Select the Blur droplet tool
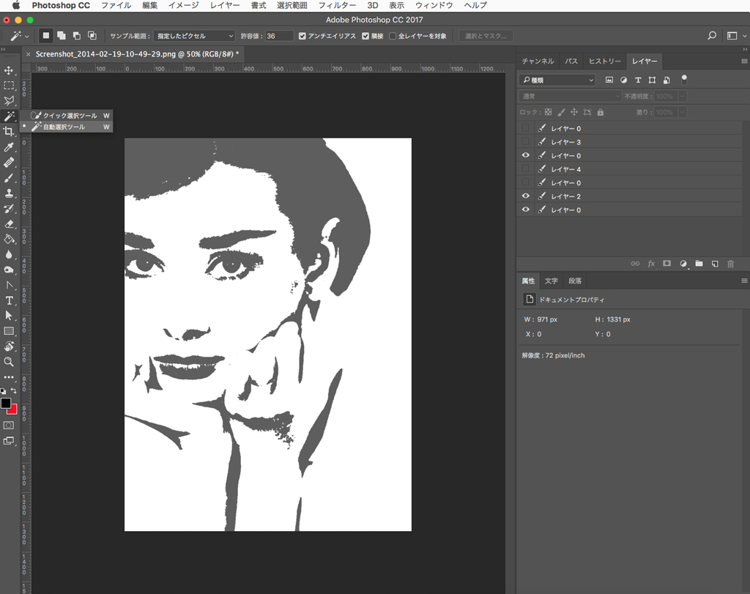Screen dimensions: 750x594 [9, 254]
